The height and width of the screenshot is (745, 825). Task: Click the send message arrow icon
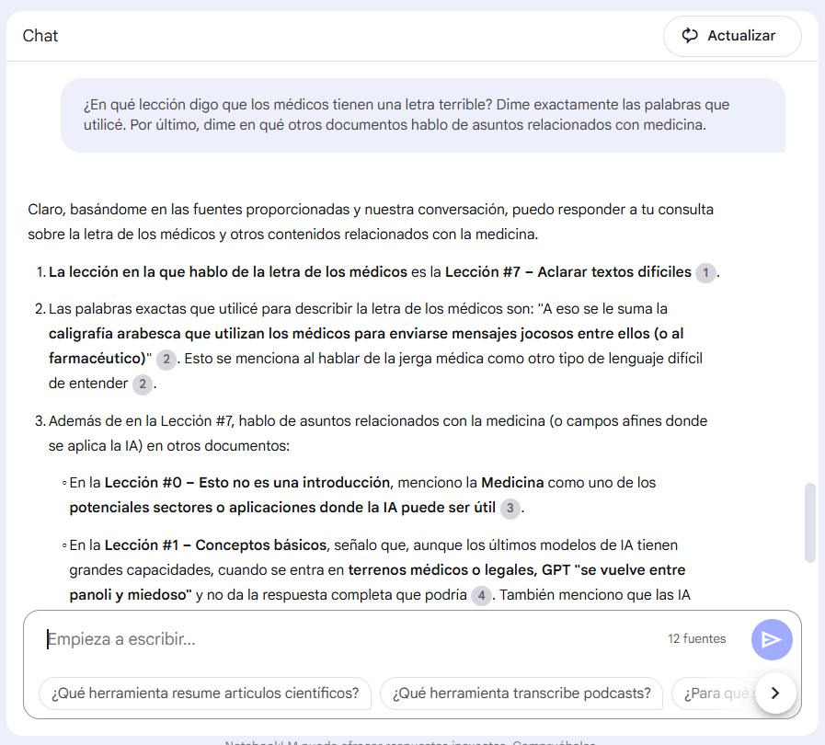pyautogui.click(x=772, y=639)
